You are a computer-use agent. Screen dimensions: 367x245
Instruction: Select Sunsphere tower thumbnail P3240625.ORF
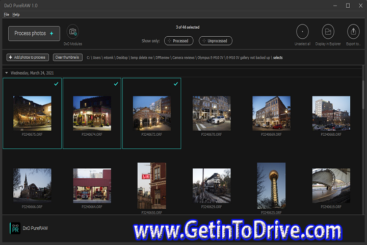271,186
